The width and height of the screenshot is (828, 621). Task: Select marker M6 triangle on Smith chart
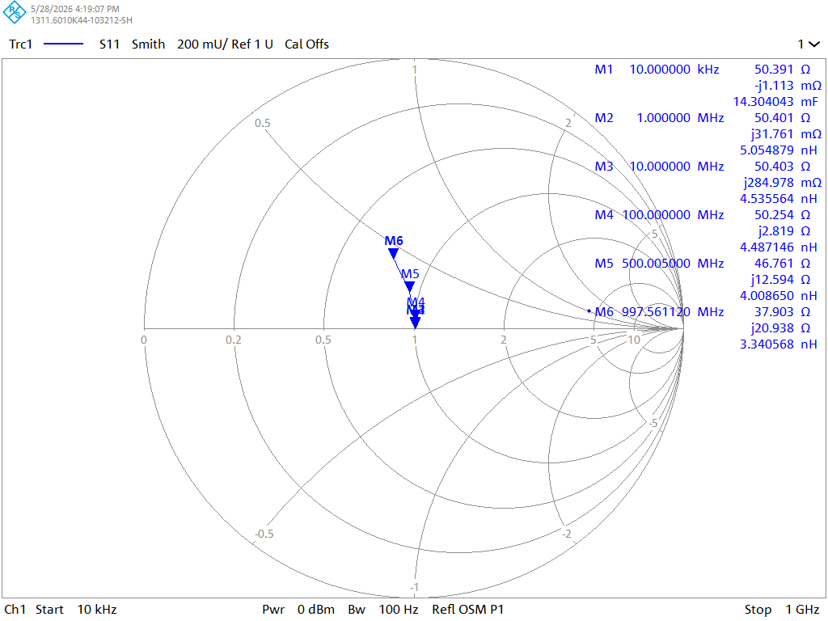coord(394,254)
